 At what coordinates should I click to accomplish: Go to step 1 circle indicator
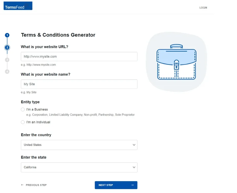(7, 35)
